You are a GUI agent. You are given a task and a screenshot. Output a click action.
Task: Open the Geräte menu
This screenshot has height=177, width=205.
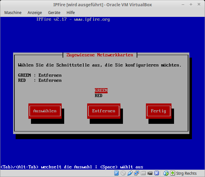(x=54, y=13)
